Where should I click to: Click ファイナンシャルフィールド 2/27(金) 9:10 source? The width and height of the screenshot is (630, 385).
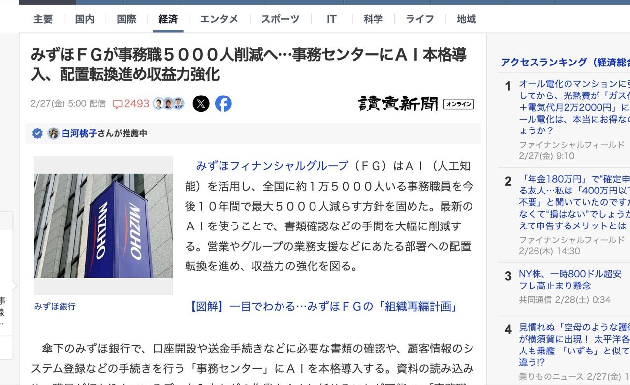point(571,150)
